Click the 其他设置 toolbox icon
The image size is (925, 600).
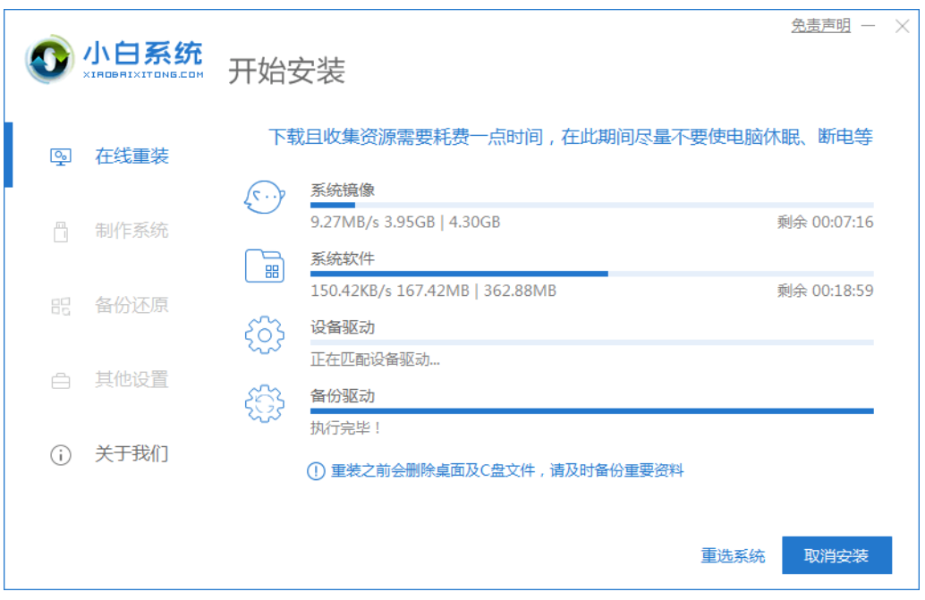(x=60, y=380)
